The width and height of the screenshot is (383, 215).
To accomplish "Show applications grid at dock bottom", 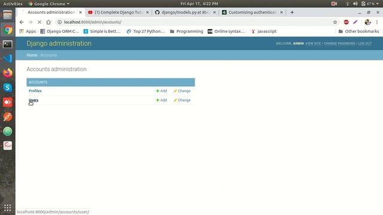I will click(8, 208).
